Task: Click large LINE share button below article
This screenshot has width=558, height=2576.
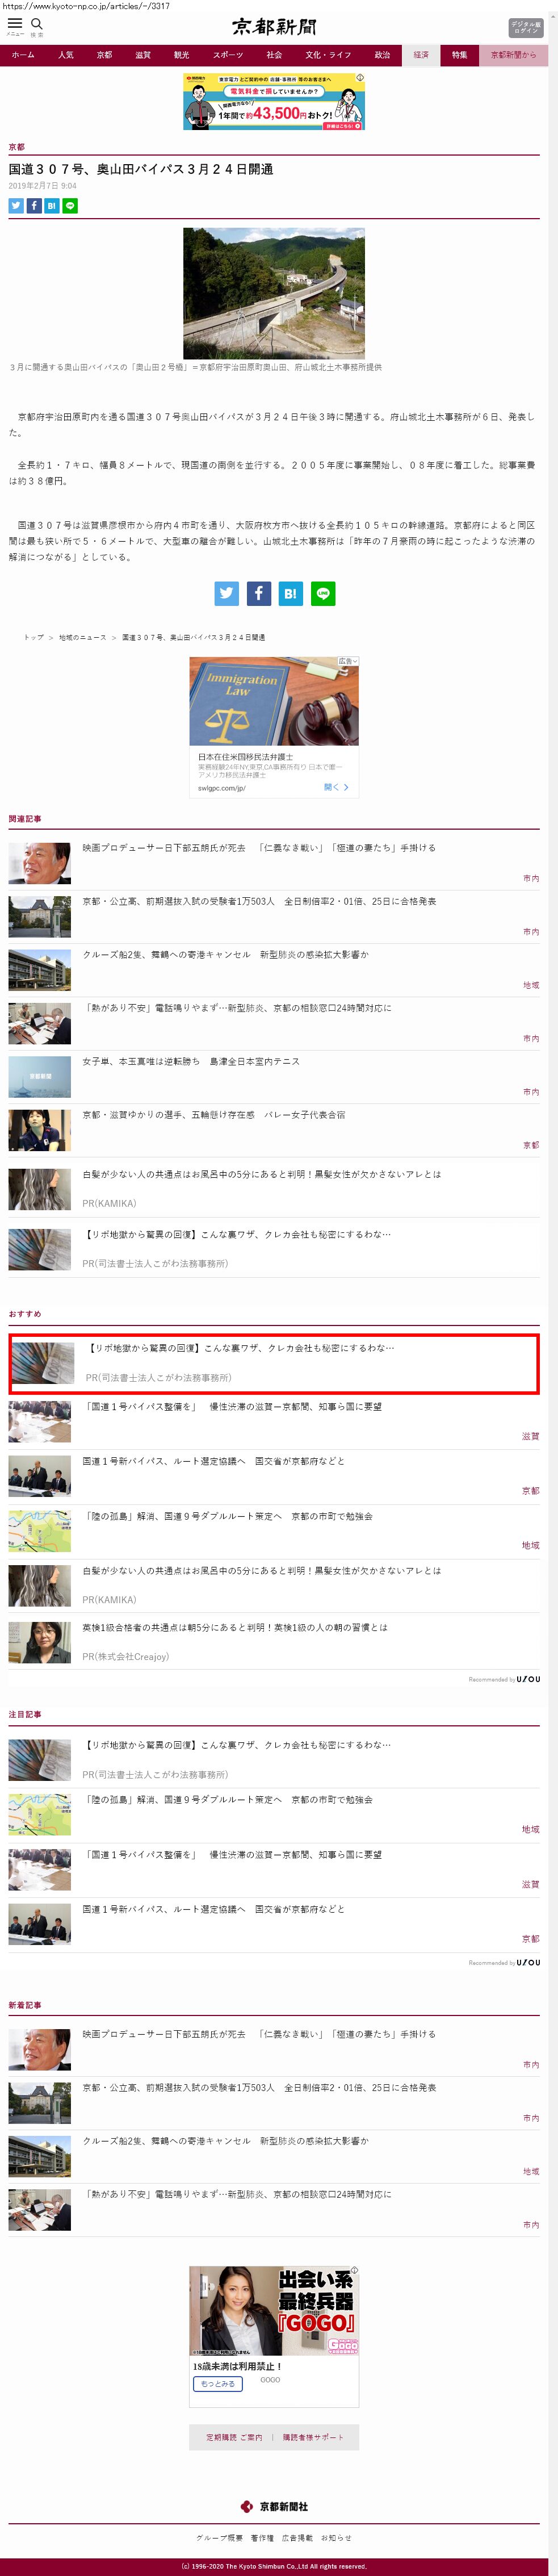Action: 322,593
